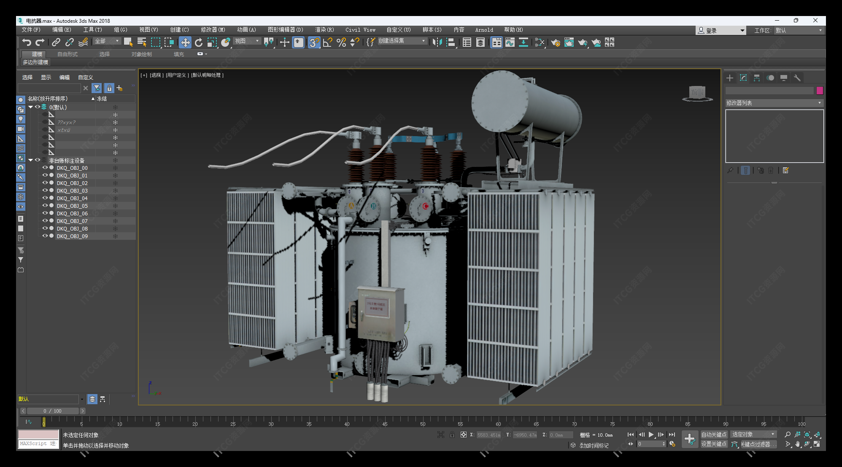
Task: Toggle the 3D Snaps icon
Action: 314,42
